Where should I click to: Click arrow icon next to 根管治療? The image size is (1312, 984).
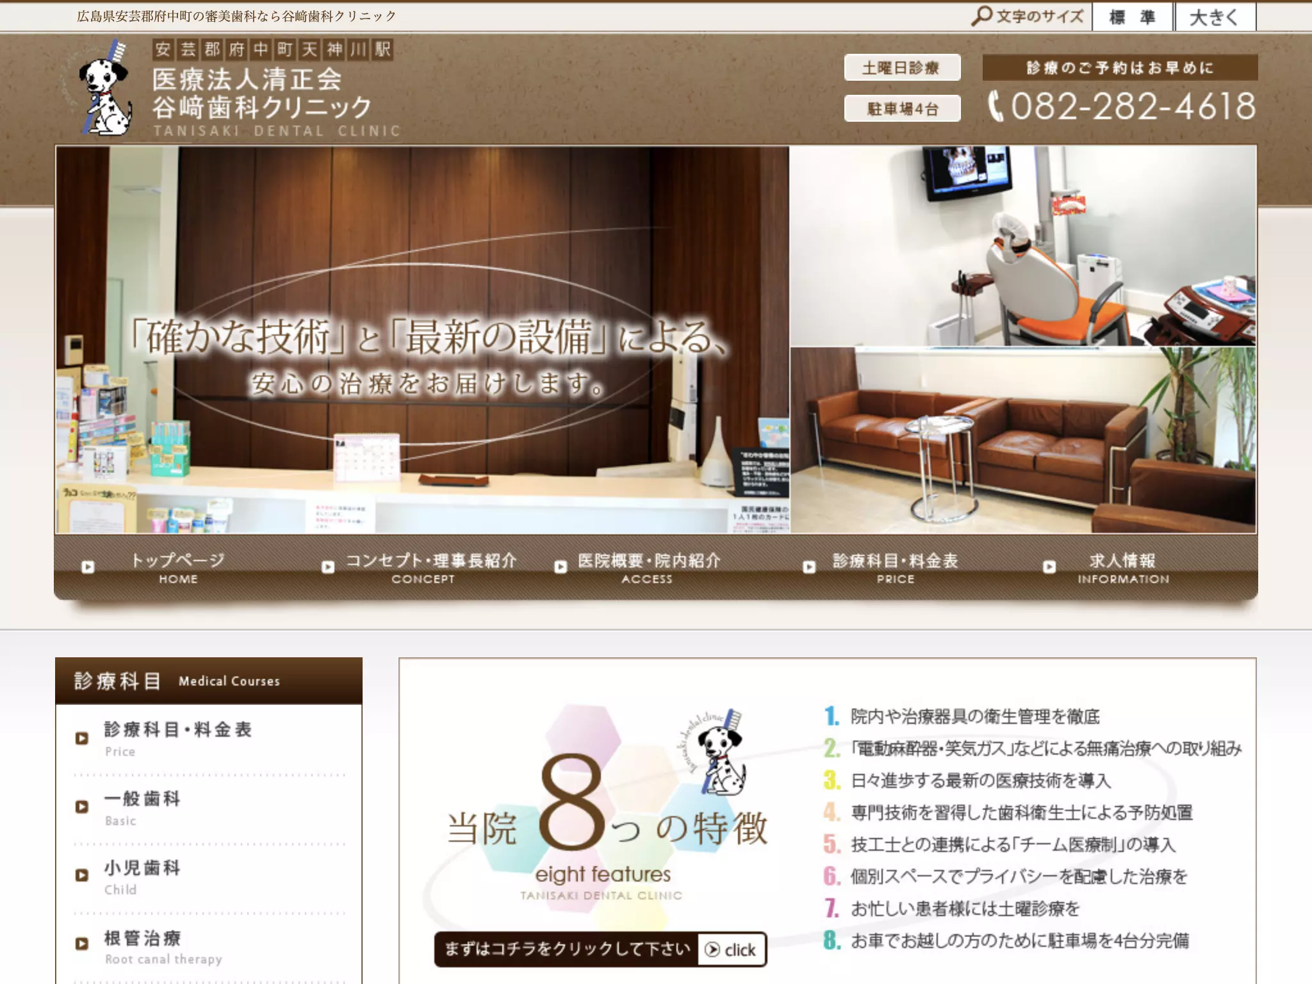point(81,944)
